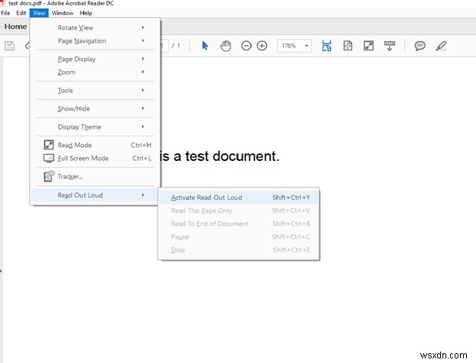Expand the Show/Hide submenu

tap(95, 108)
